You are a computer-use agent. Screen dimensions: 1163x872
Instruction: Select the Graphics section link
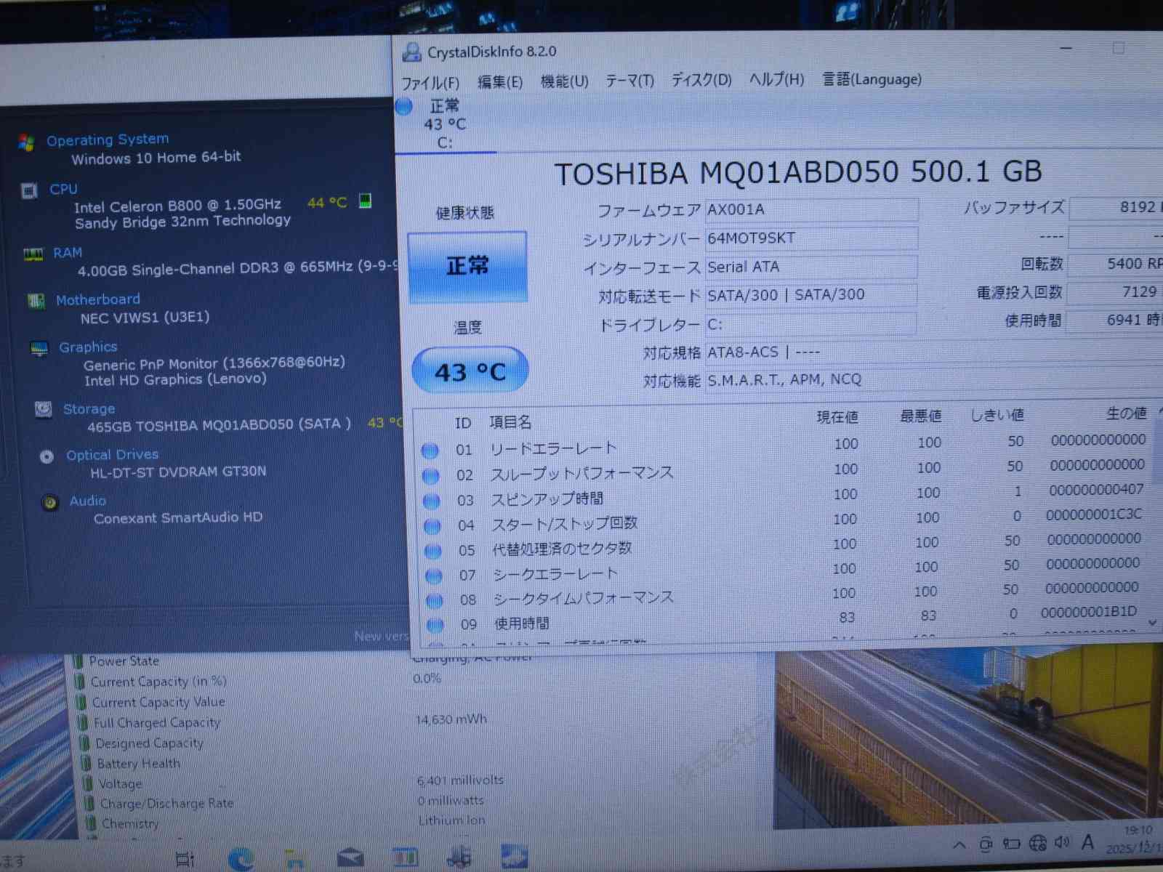[88, 347]
